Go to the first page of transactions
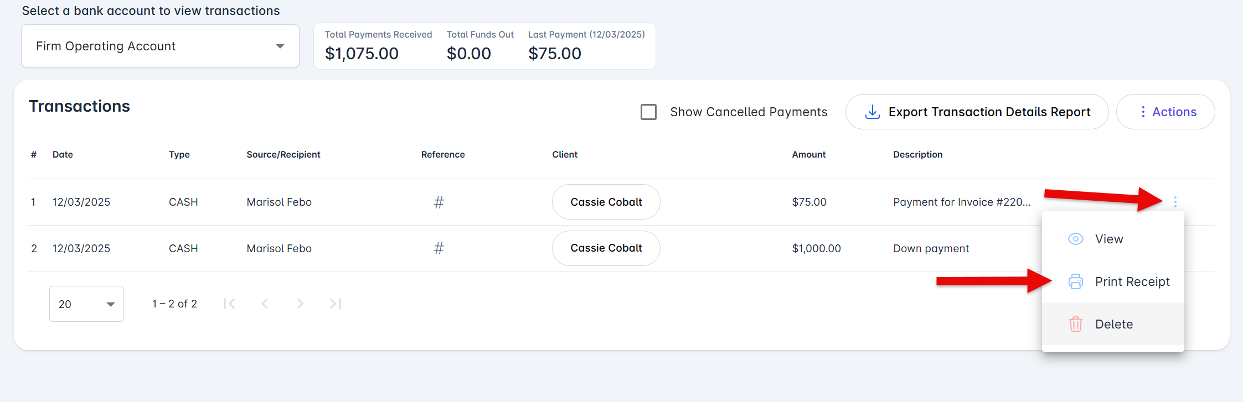The height and width of the screenshot is (402, 1243). (x=229, y=304)
